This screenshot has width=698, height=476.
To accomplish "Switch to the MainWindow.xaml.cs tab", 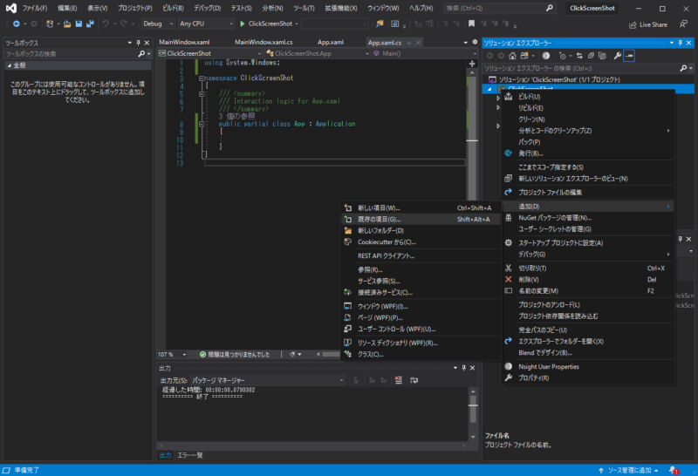I will pyautogui.click(x=263, y=42).
